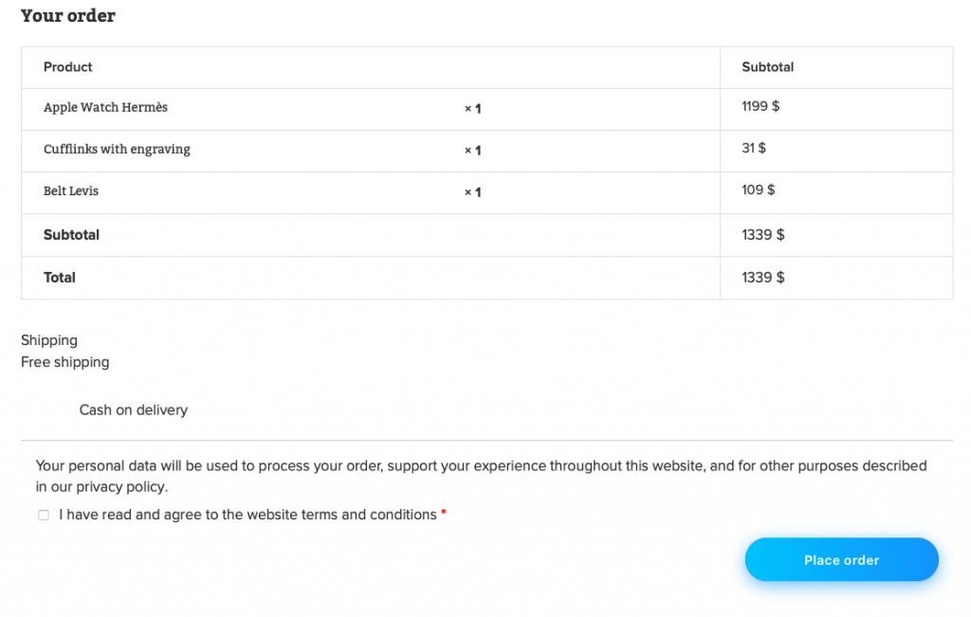Click the Cufflinks with engraving product name
The width and height of the screenshot is (971, 617).
(117, 149)
